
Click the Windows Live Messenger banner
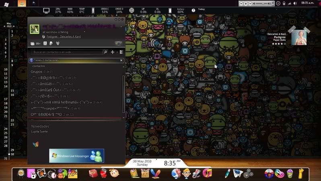tap(76, 156)
